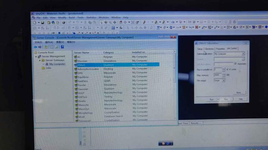Click the Installed on column header
Viewport: 268px width, 150px height.
pos(138,52)
